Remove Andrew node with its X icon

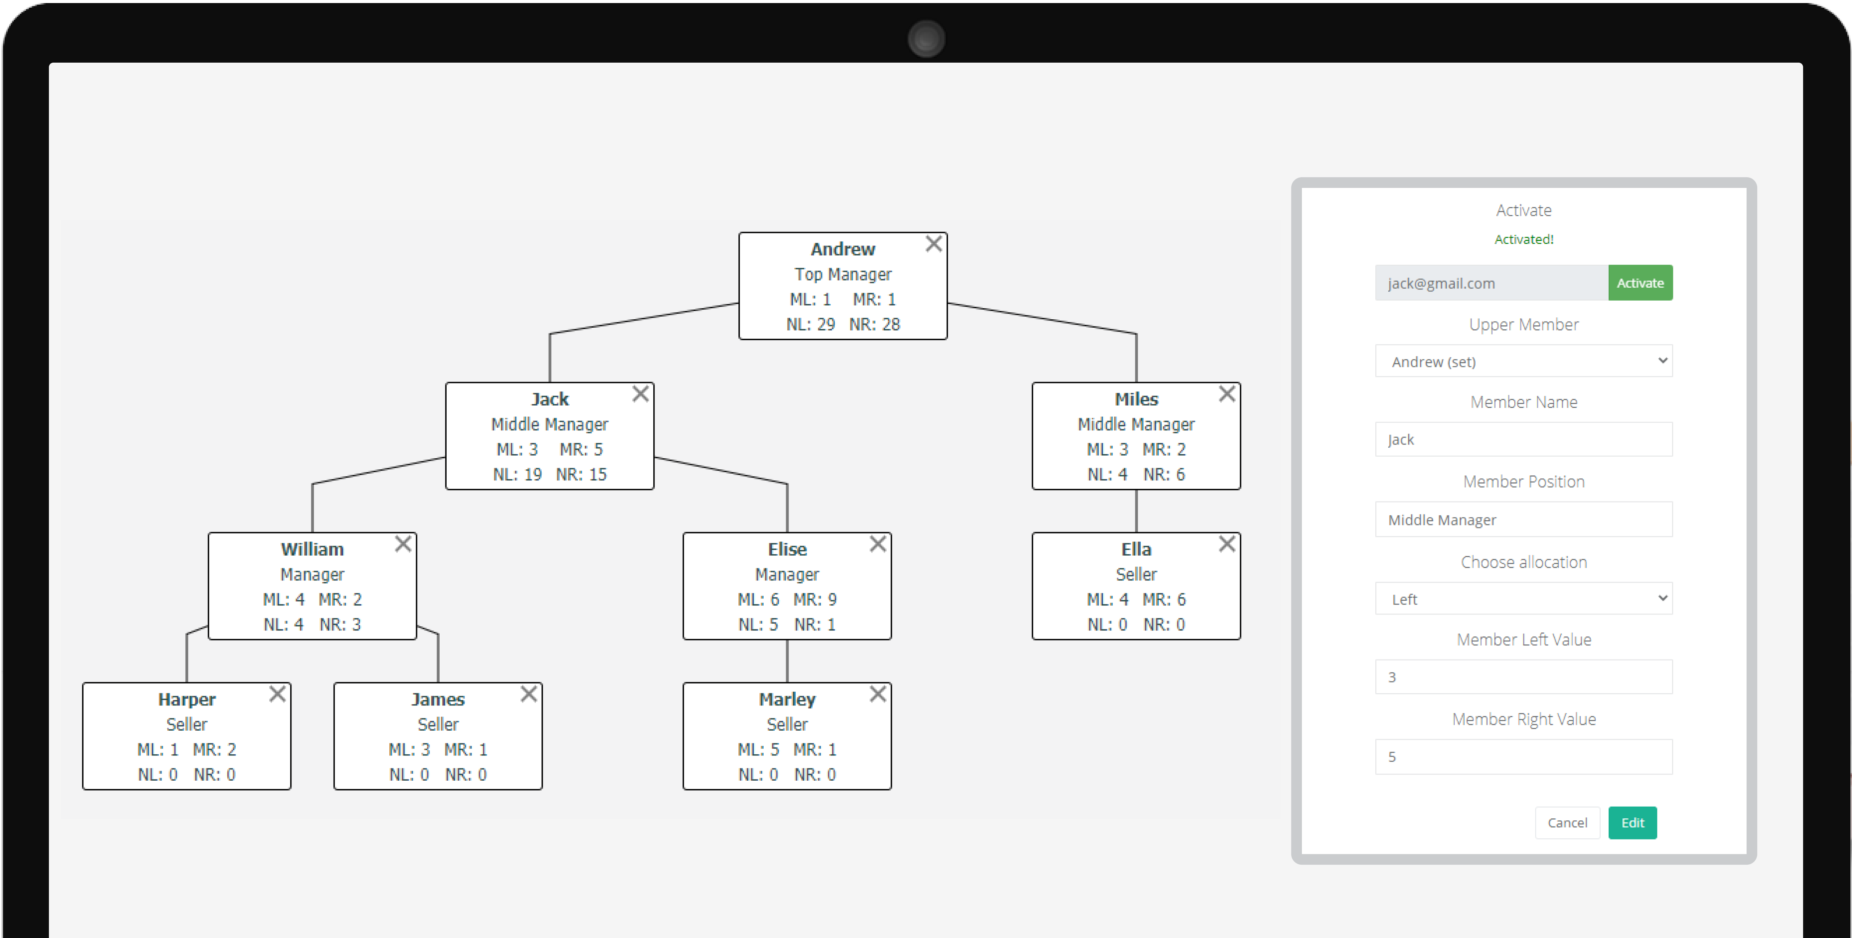tap(933, 244)
